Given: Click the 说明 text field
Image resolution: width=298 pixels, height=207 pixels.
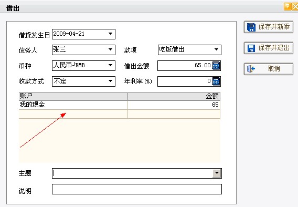Looking at the screenshot, I should click(137, 189).
